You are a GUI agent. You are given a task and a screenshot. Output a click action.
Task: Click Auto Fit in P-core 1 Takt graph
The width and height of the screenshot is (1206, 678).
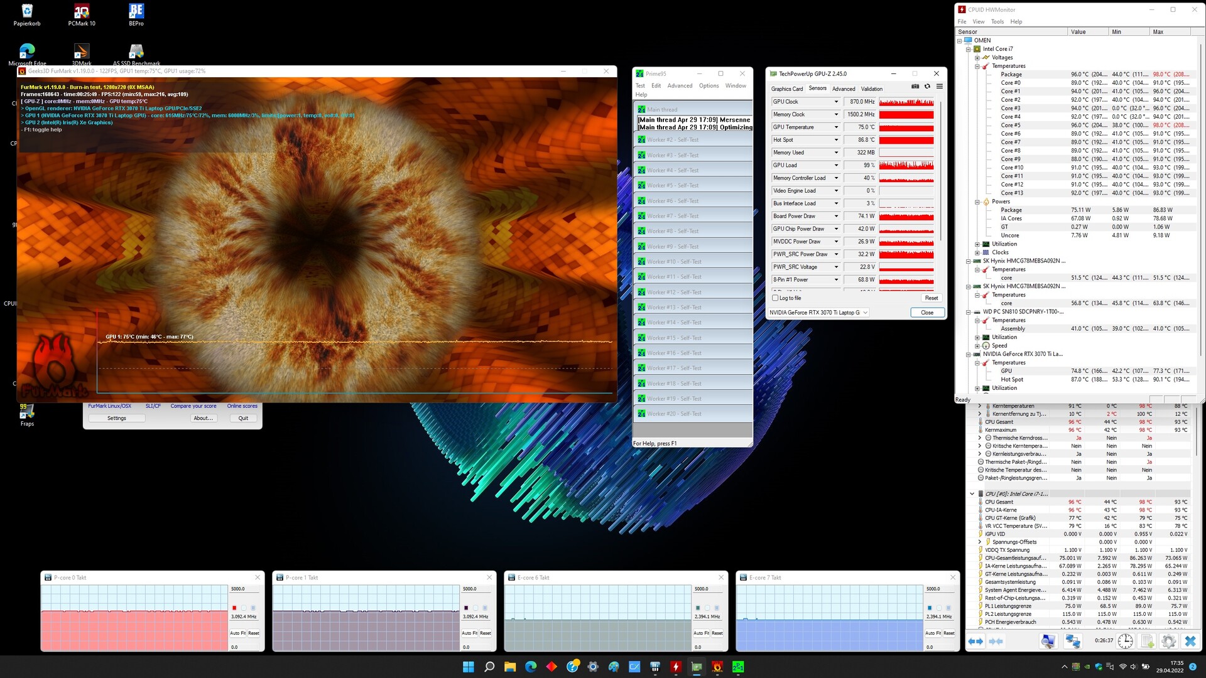pyautogui.click(x=470, y=633)
